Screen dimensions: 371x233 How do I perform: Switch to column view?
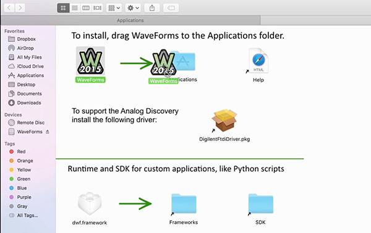(x=86, y=8)
